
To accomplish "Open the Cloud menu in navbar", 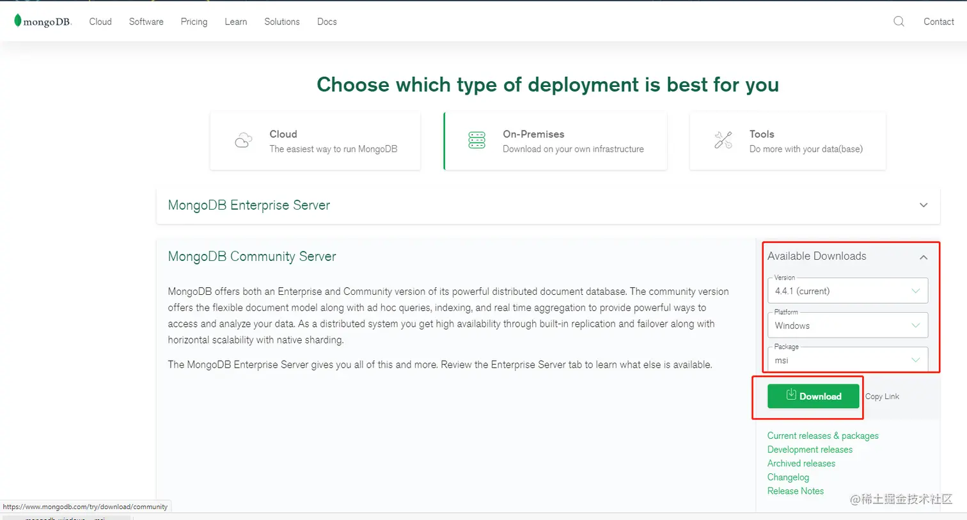I will pyautogui.click(x=100, y=21).
